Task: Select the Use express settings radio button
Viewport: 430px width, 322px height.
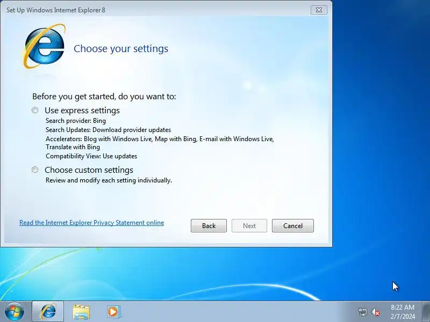Action: click(35, 110)
